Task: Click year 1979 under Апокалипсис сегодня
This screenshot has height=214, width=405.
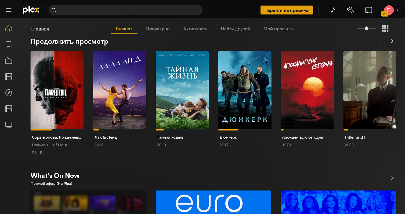Action: coord(286,145)
